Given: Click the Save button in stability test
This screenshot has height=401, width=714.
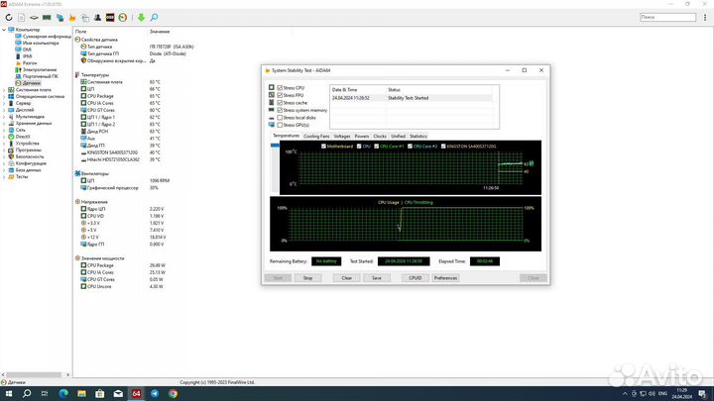Looking at the screenshot, I should (x=377, y=278).
